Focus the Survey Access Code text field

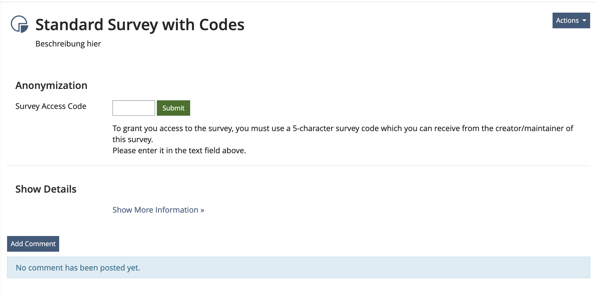(133, 108)
